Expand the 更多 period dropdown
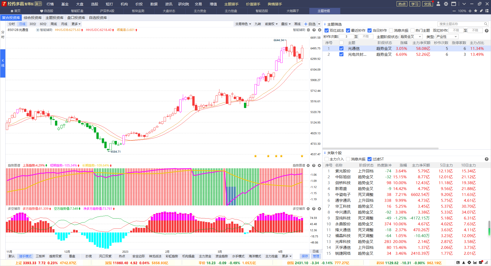 tap(76, 24)
